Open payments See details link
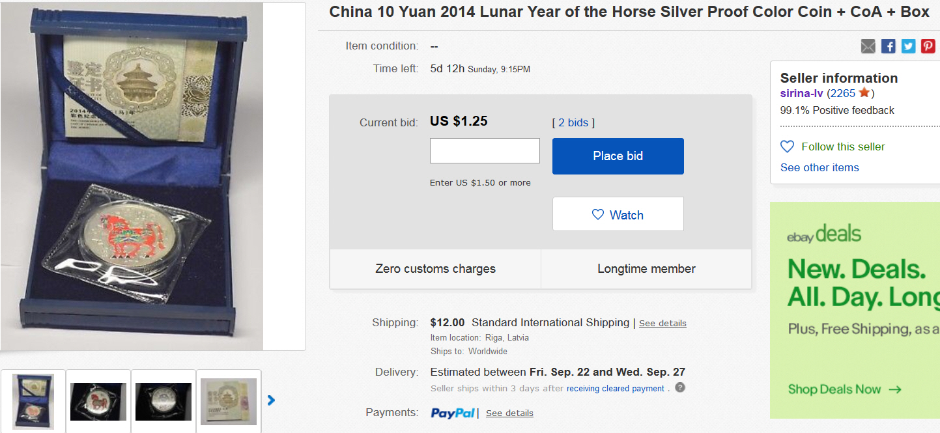Screen dimensions: 940x433 [509, 413]
